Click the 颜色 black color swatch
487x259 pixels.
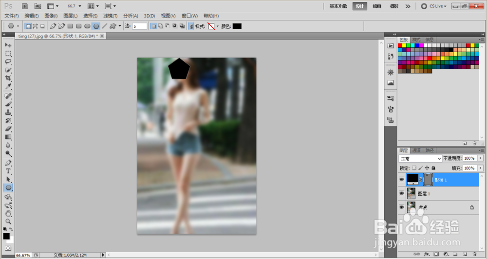click(x=237, y=26)
